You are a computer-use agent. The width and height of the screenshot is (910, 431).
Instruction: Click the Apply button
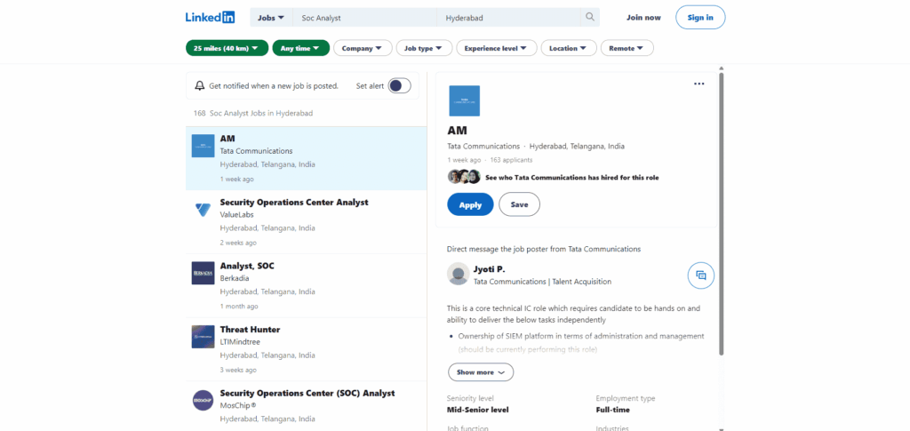[x=470, y=204]
